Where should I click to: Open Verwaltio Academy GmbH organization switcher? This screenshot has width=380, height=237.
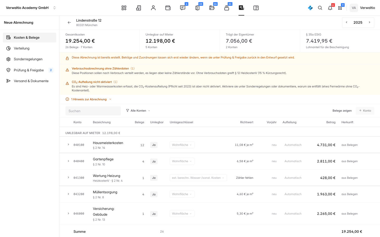[31, 8]
